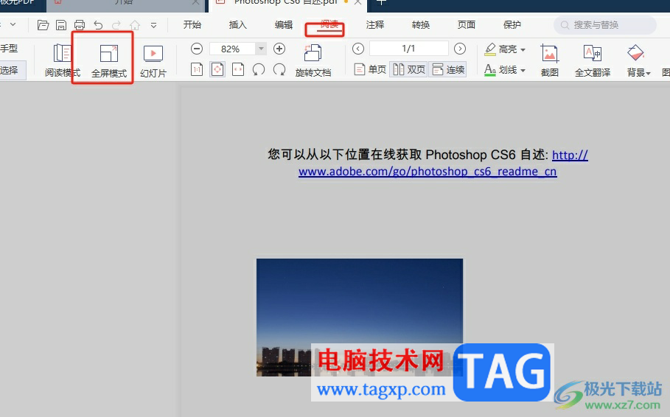
Task: Click the redo arrow icon
Action: (116, 25)
